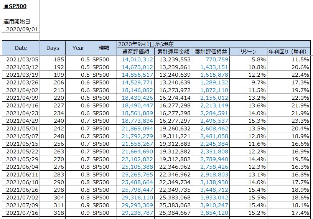Viewport: 313px width, 219px height.
Task: Select the Year column header
Action: click(78, 48)
